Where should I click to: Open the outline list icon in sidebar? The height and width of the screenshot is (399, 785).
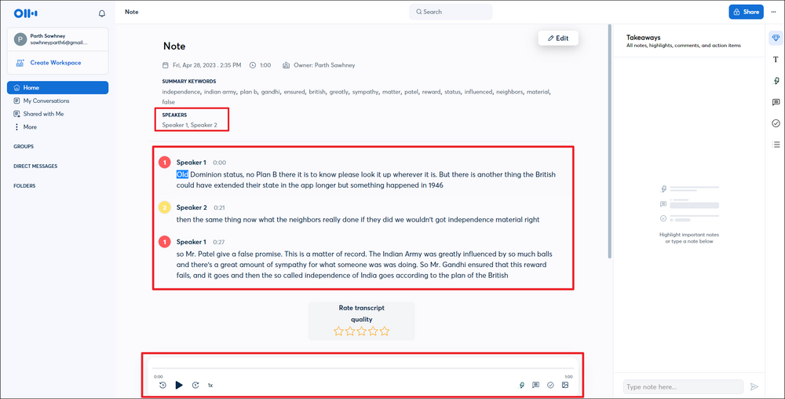click(776, 145)
